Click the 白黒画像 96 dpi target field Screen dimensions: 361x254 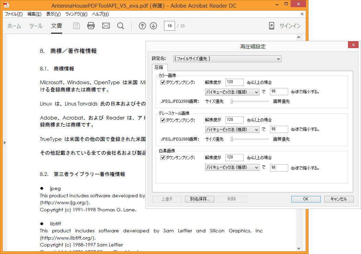point(279,168)
